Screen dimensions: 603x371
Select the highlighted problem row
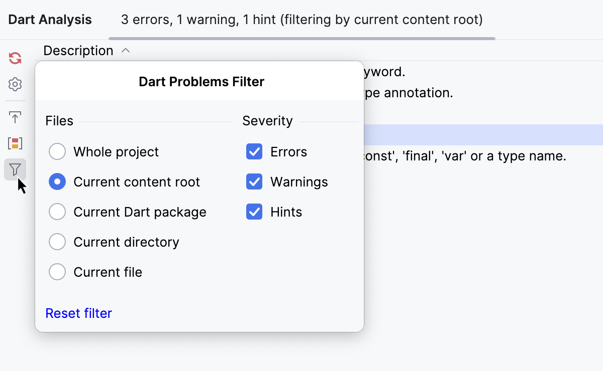pos(477,134)
